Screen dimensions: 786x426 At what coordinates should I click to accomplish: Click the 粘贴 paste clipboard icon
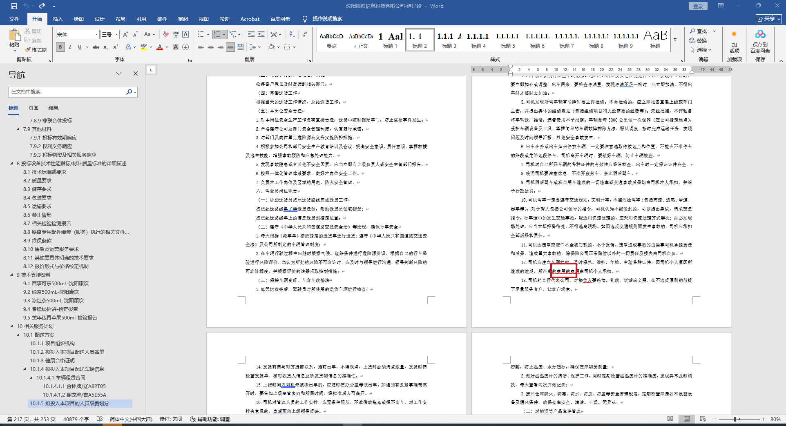14,35
